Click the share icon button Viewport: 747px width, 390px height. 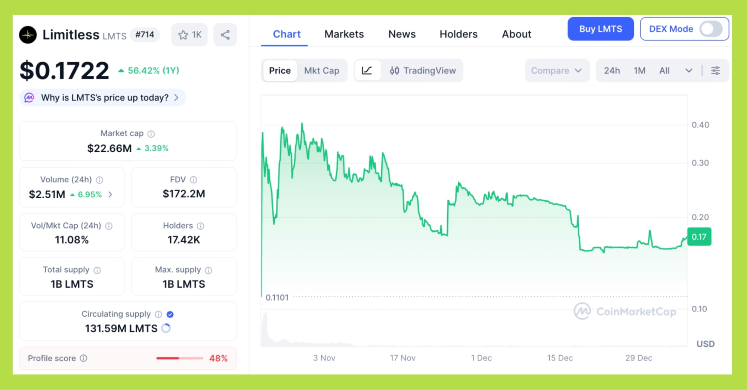[225, 35]
